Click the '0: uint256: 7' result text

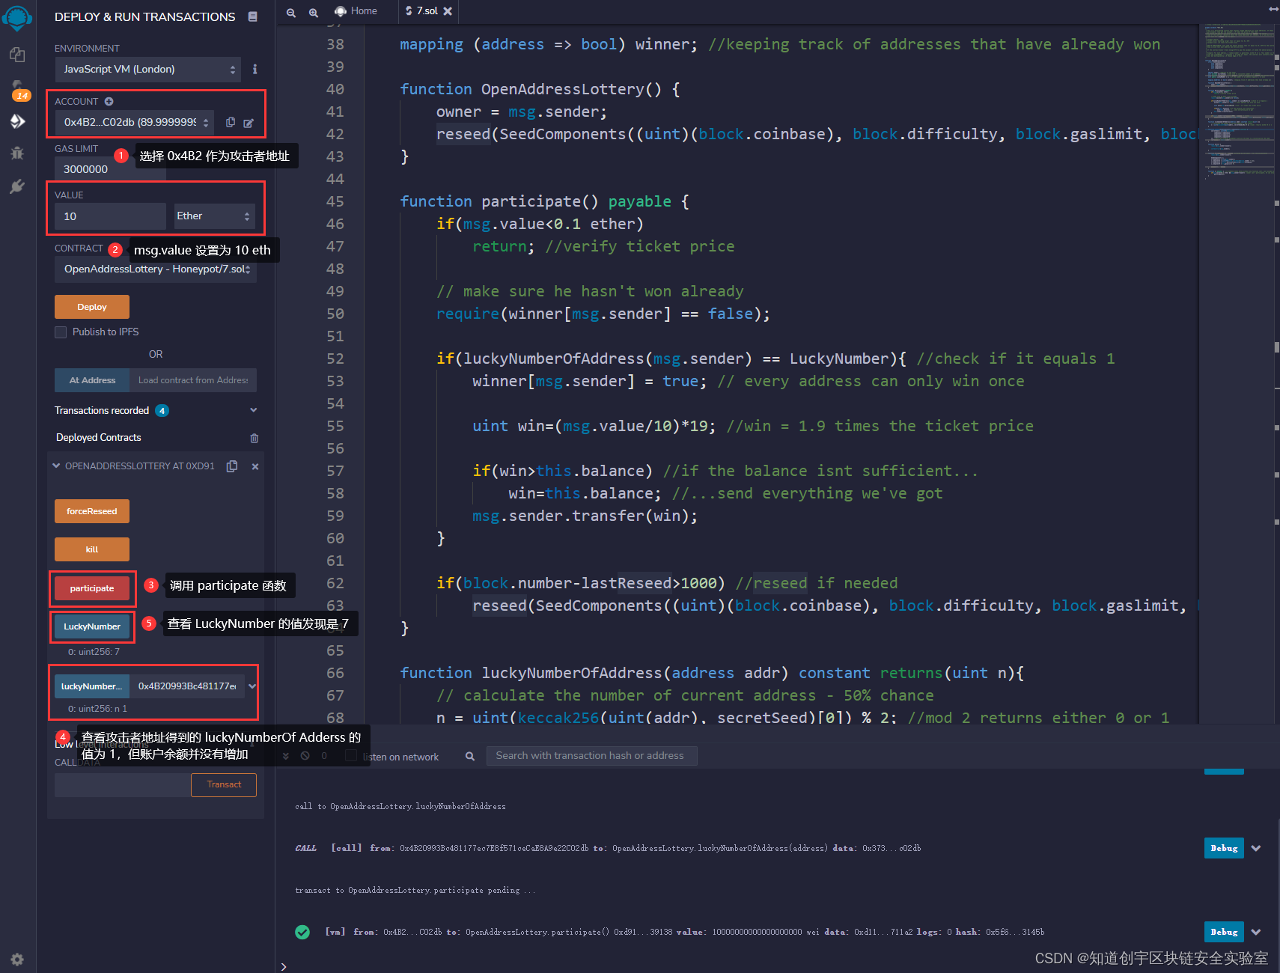click(94, 652)
